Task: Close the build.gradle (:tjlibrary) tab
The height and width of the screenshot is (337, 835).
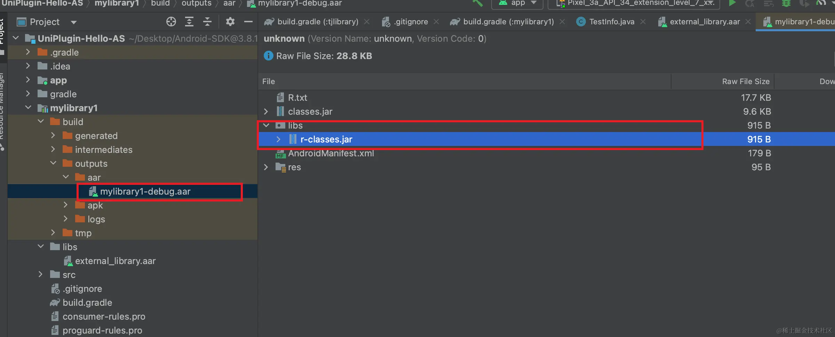Action: click(x=367, y=22)
